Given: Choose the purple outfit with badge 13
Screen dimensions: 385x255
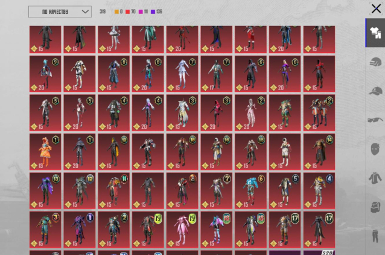Looking at the screenshot, I should (x=45, y=190).
